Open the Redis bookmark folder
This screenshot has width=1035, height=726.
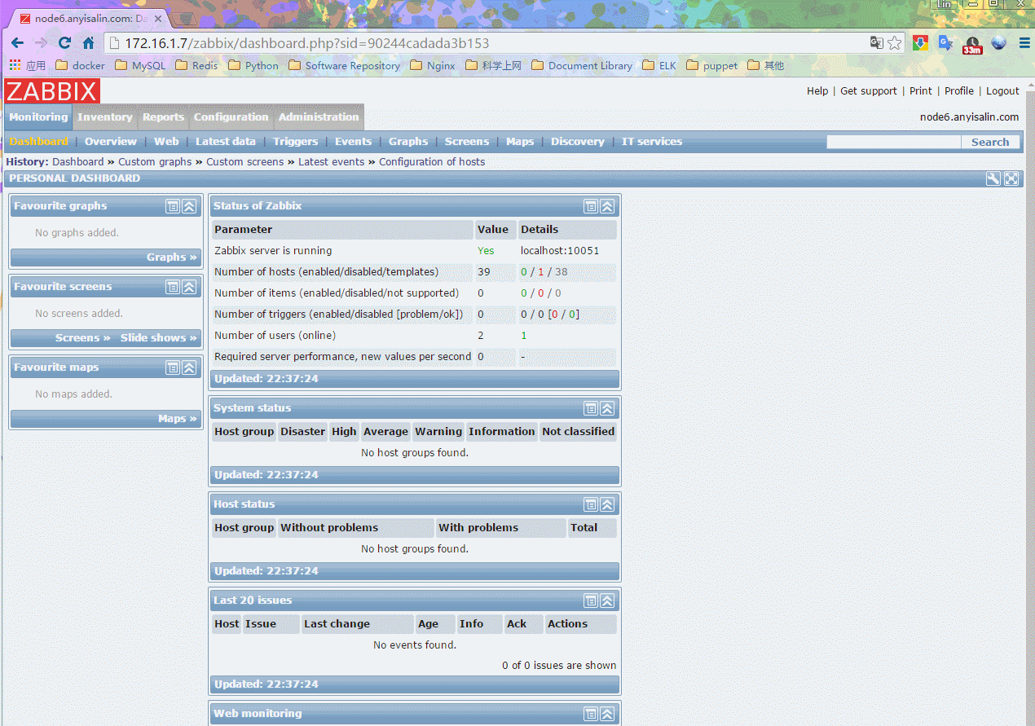tap(196, 66)
